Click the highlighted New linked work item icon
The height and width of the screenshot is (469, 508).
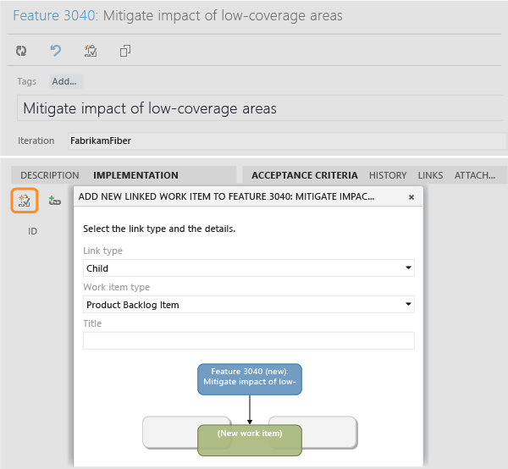coord(25,201)
